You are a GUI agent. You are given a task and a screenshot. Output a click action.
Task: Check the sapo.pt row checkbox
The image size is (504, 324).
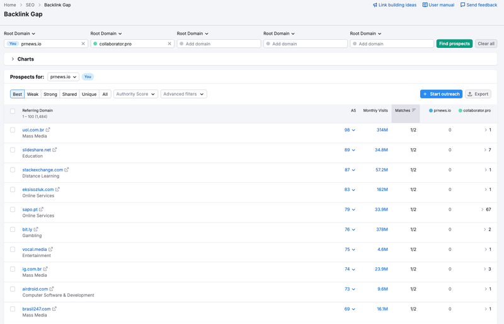click(x=13, y=209)
